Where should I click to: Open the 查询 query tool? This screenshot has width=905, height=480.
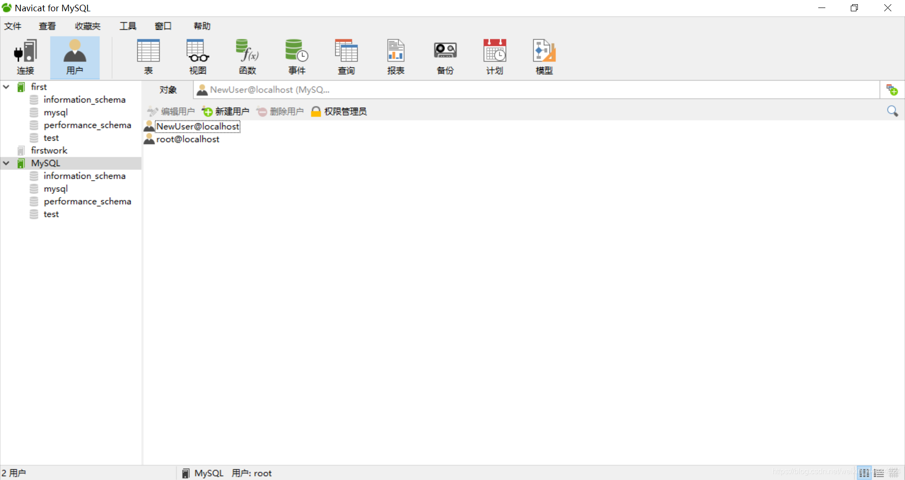346,57
